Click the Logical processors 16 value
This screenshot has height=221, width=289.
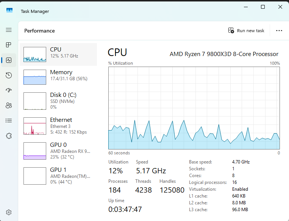pyautogui.click(x=234, y=182)
